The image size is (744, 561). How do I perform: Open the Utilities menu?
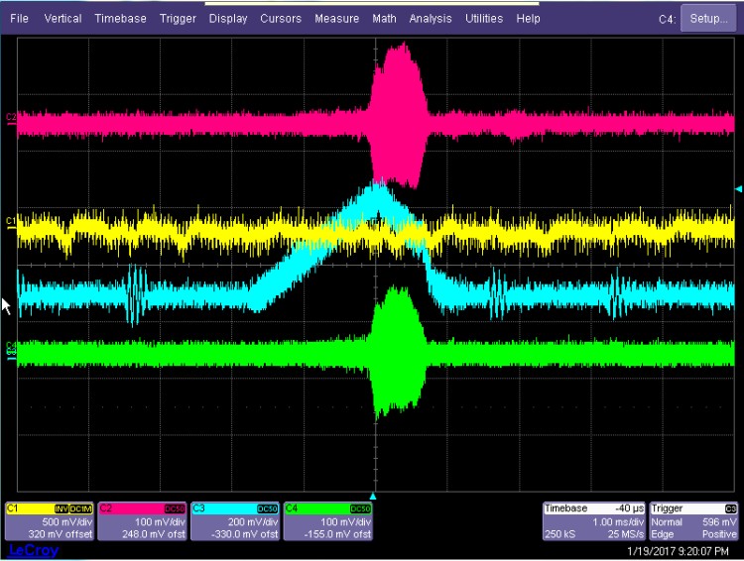[x=486, y=19]
